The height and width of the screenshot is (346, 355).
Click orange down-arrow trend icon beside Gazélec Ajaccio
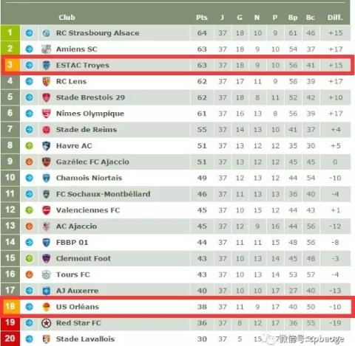click(30, 162)
